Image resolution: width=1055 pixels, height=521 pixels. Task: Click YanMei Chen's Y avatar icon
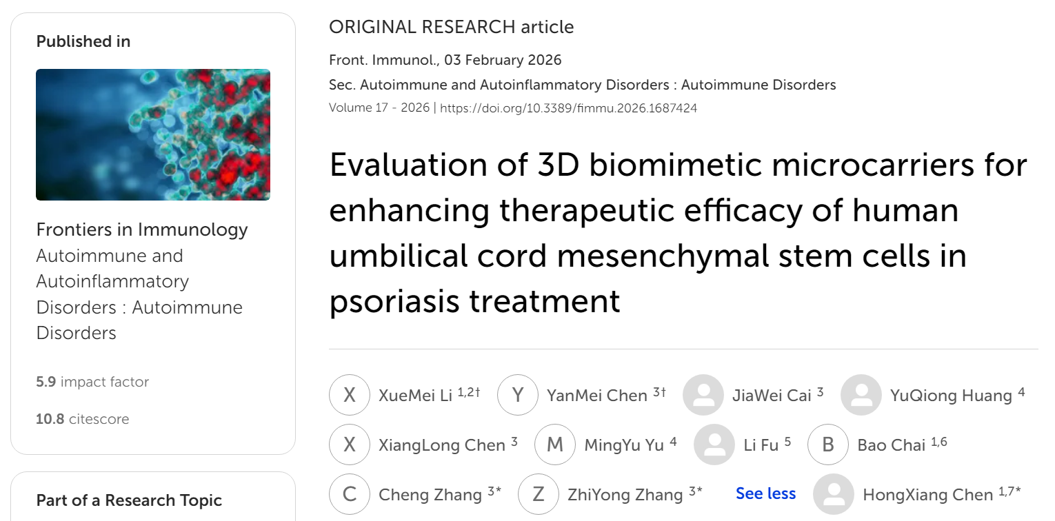click(517, 395)
